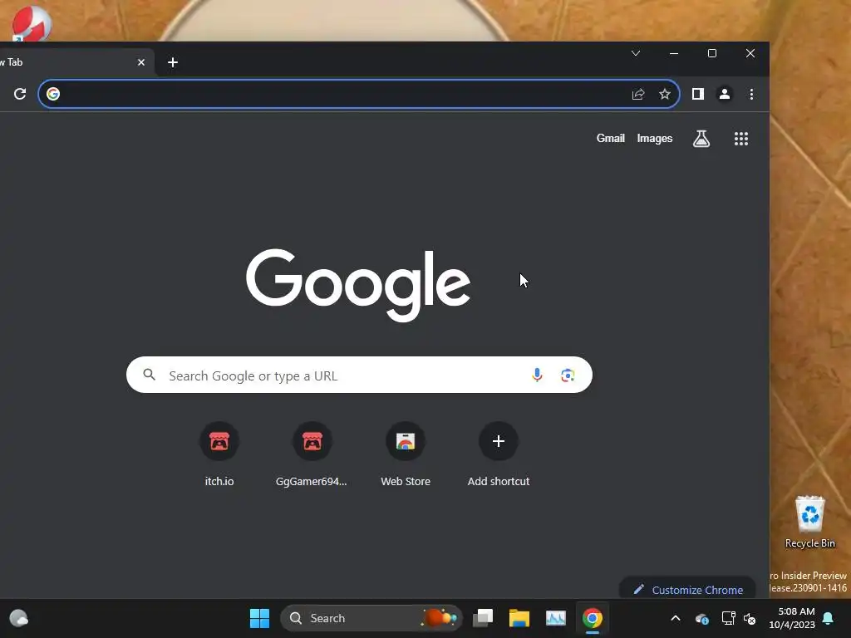Open the Windows Start menu

tap(259, 618)
